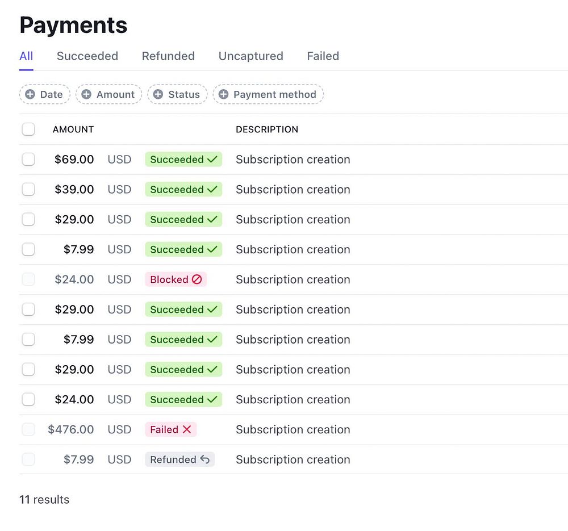Check the box for the $69.00 payment
The width and height of the screenshot is (568, 531).
pos(28,160)
